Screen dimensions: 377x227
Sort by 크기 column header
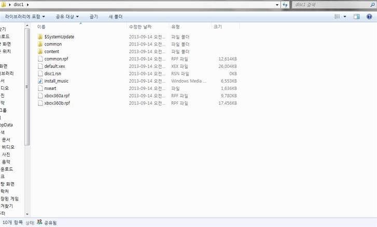[218, 26]
